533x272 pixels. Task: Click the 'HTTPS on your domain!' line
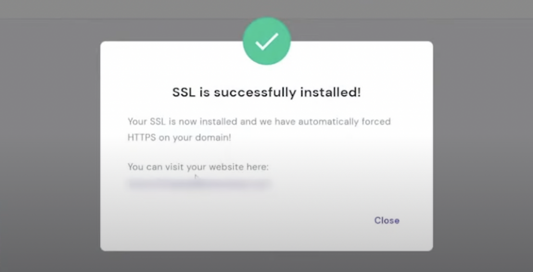(180, 138)
